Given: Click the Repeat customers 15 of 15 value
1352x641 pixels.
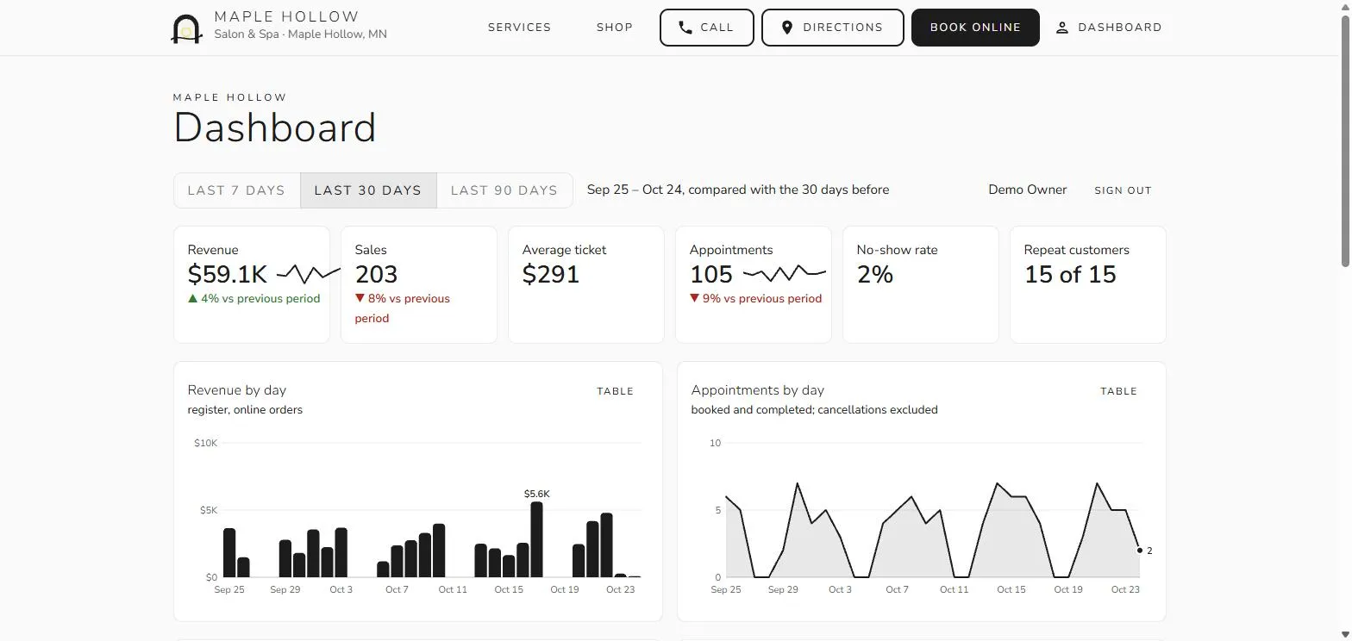Looking at the screenshot, I should pos(1070,274).
